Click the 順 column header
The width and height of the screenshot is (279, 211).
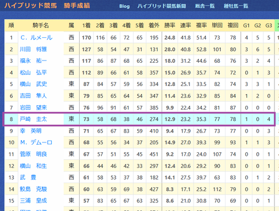11,26
